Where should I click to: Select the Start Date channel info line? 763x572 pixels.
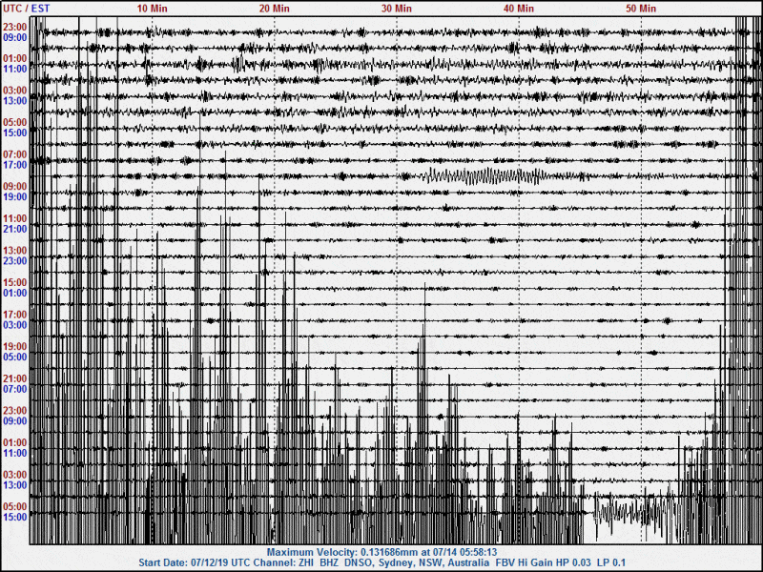[381, 562]
